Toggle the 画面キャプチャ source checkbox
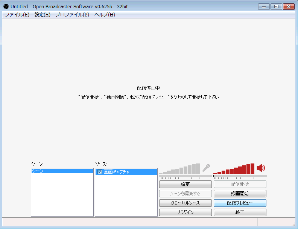 (100, 172)
